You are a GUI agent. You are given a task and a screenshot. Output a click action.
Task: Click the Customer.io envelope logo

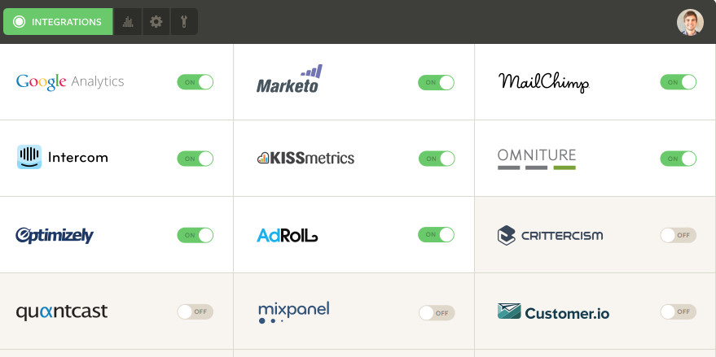[509, 311]
